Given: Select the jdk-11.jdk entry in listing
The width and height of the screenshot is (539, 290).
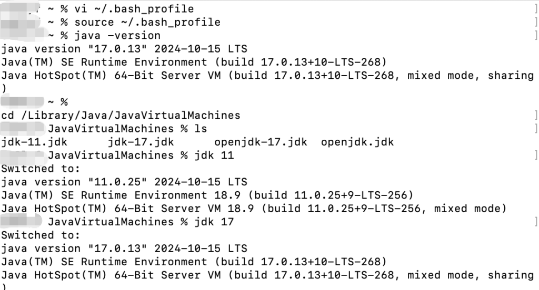Looking at the screenshot, I should 34,142.
